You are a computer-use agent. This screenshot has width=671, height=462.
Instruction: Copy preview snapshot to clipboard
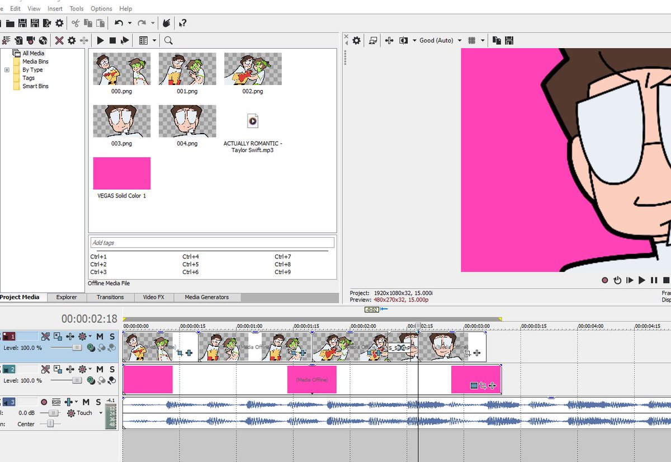click(x=497, y=40)
